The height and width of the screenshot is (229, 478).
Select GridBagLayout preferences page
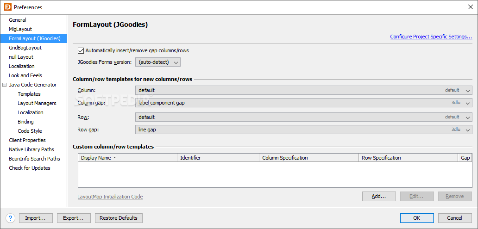25,48
